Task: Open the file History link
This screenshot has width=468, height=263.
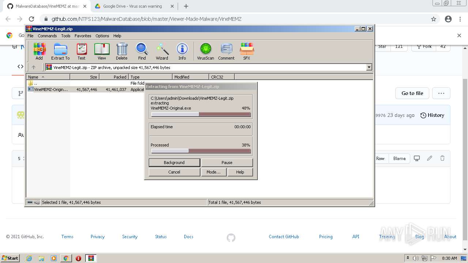Action: point(432,115)
